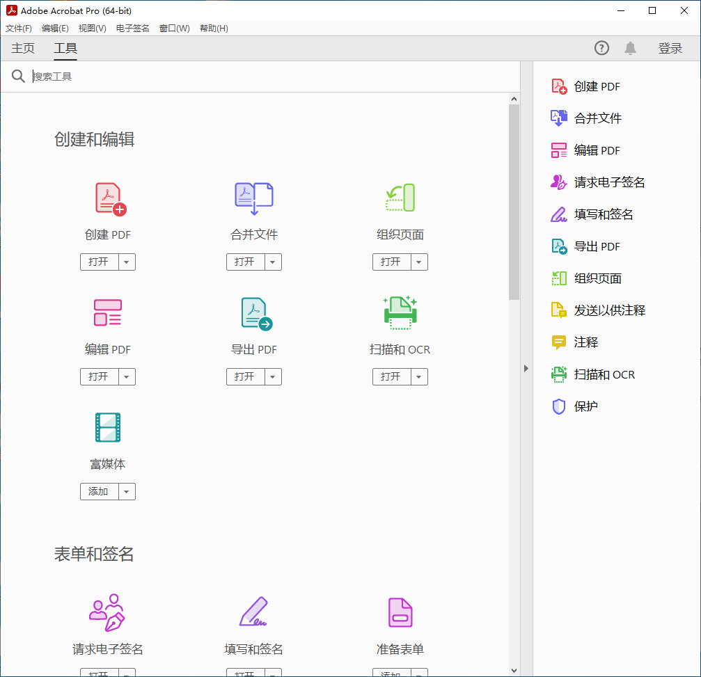701x677 pixels.
Task: Select the 富媒体 tool icon
Action: 108,427
